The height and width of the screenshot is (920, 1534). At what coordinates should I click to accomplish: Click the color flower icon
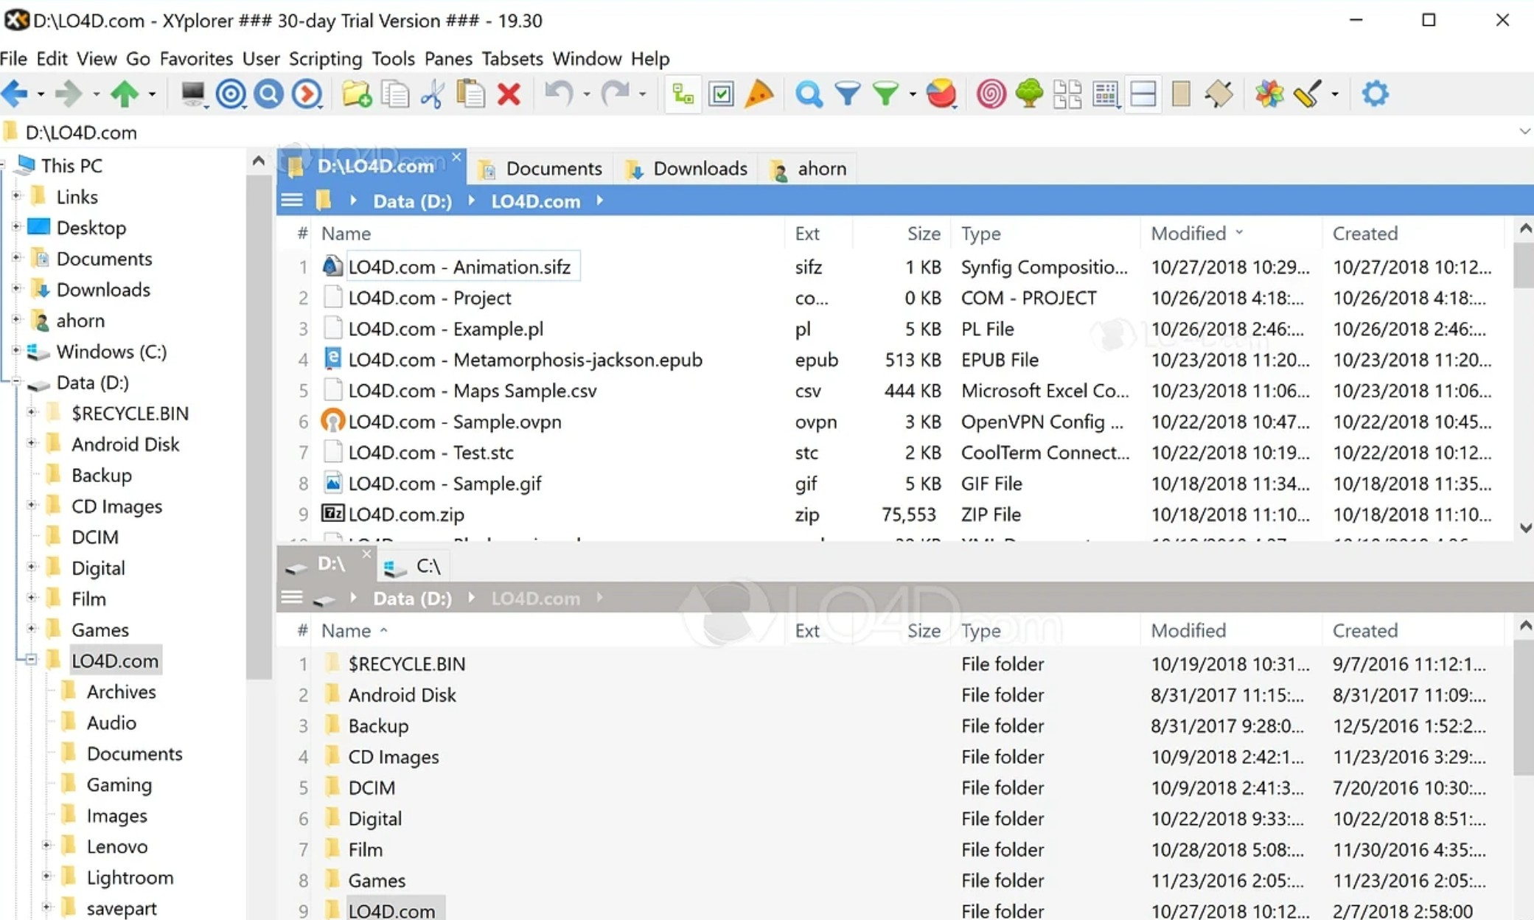pos(1269,94)
